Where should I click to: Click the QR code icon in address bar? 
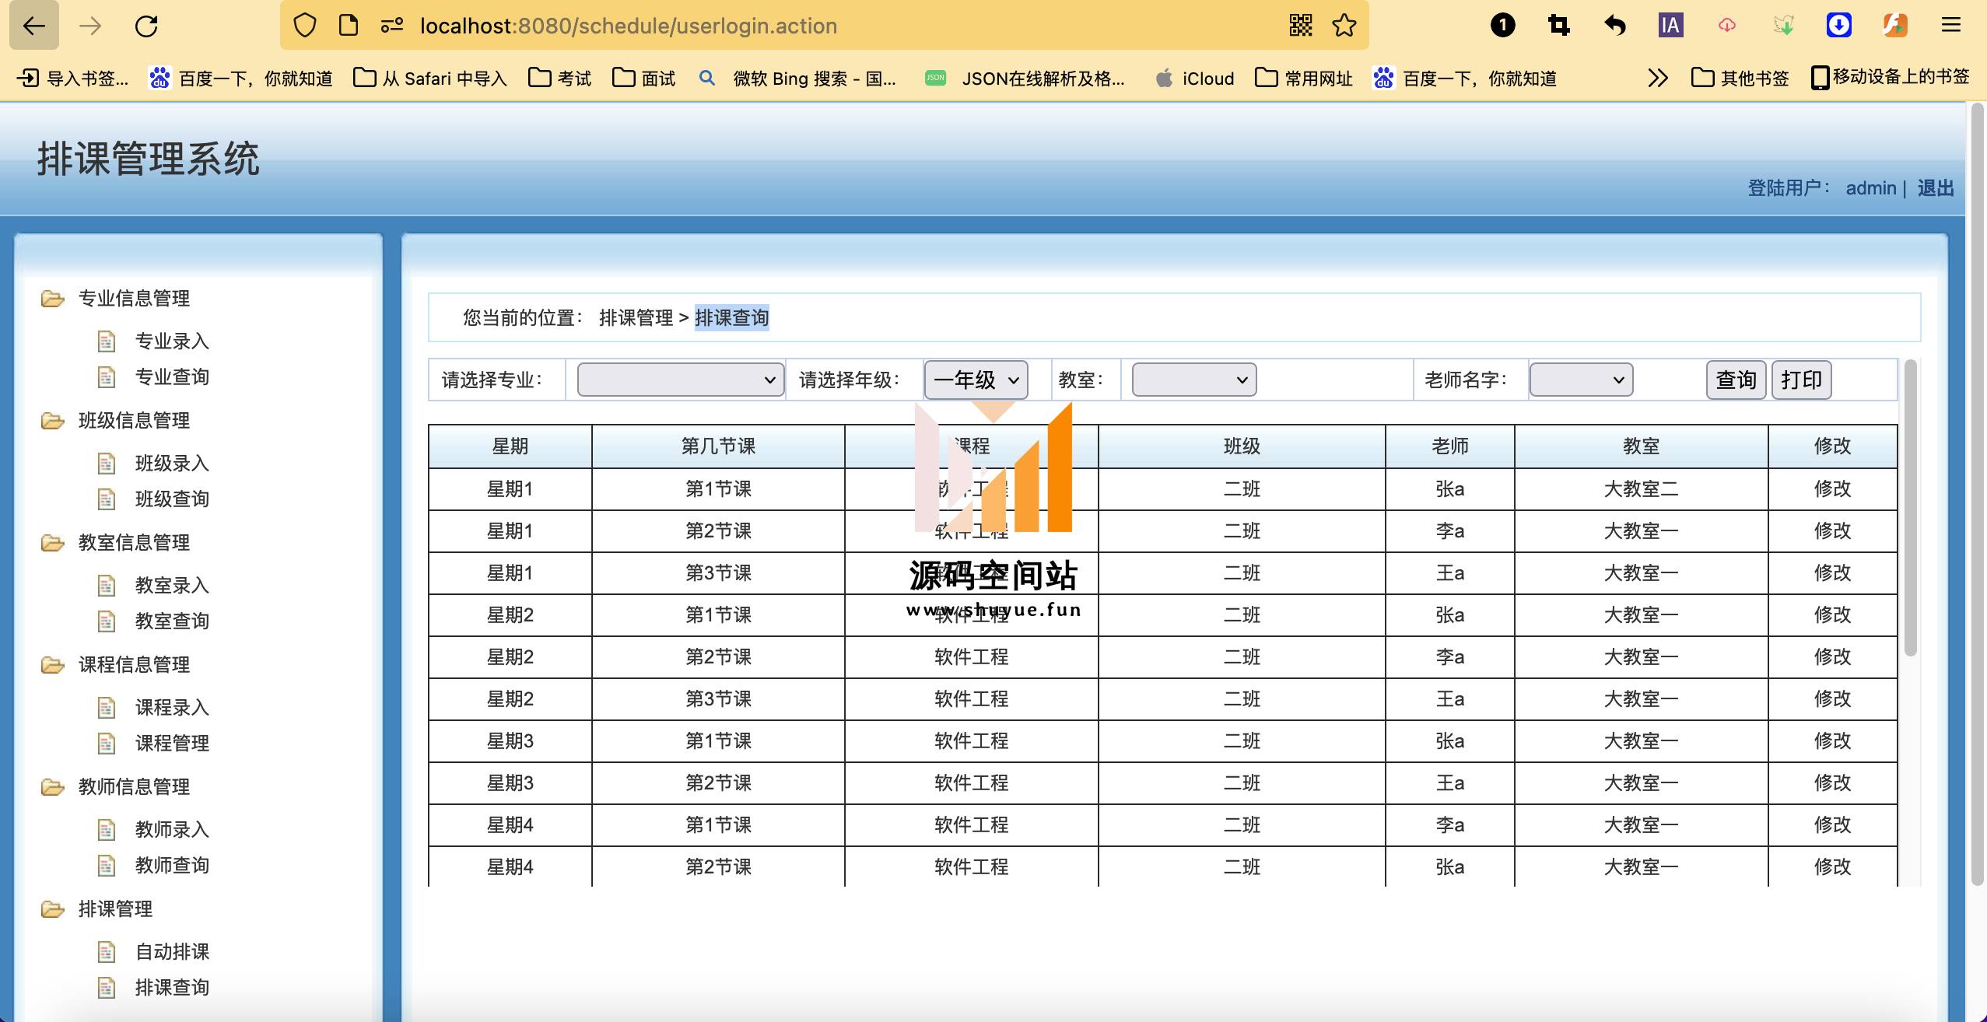[1300, 26]
